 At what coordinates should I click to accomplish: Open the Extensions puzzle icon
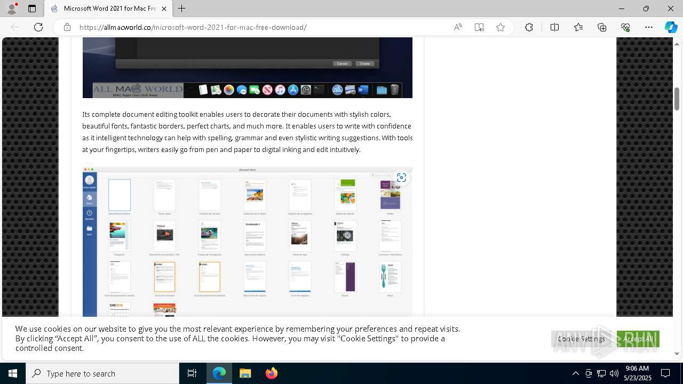(529, 27)
